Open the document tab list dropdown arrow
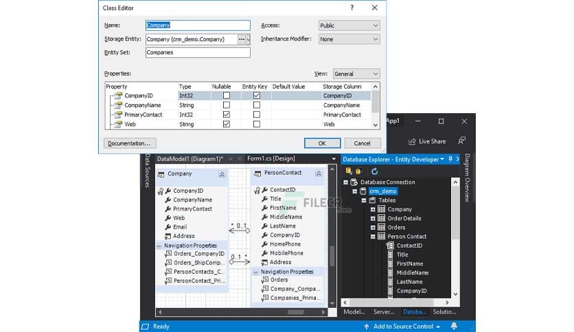The image size is (574, 332). click(x=334, y=159)
